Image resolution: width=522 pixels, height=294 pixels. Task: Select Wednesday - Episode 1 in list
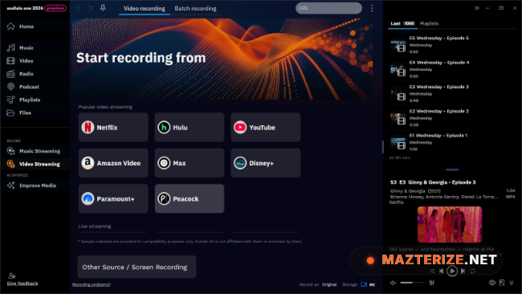click(450, 142)
